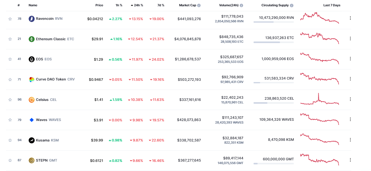Click the Ethereum Classic logo icon
The height and width of the screenshot is (171, 371).
(x=31, y=39)
